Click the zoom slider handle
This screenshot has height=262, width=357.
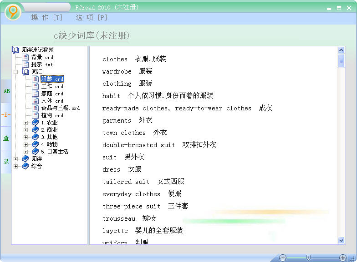point(308,257)
